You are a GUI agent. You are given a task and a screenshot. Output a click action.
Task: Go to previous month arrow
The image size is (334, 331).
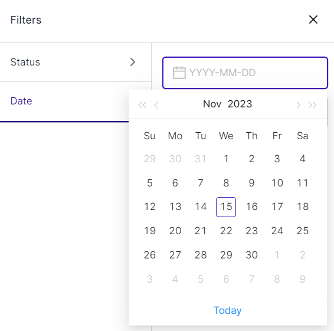click(156, 105)
